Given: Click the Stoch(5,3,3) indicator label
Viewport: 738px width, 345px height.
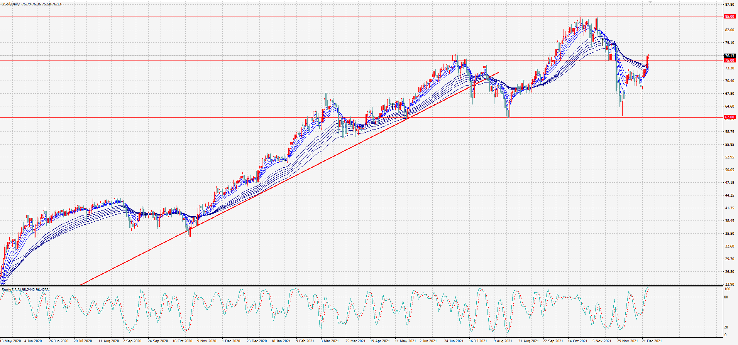Looking at the screenshot, I should 11,290.
